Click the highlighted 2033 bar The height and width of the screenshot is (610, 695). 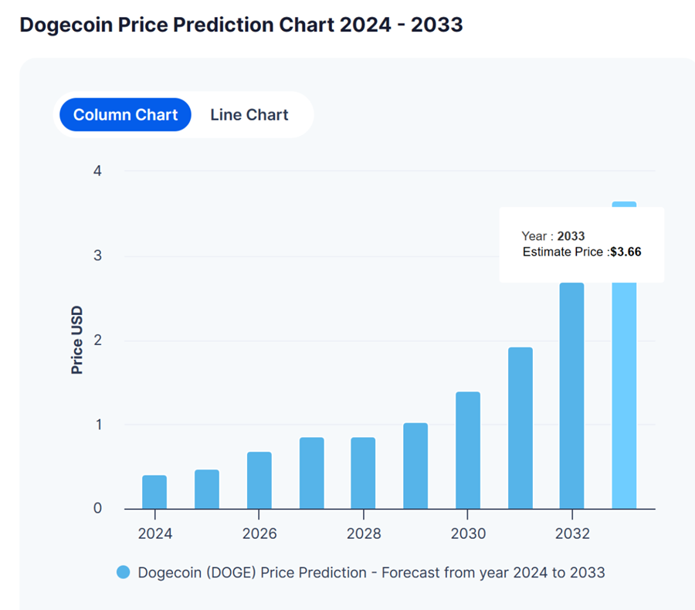(624, 394)
